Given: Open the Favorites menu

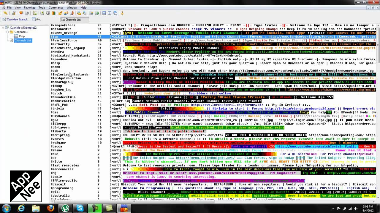Looking at the screenshot, I should pos(29,7).
